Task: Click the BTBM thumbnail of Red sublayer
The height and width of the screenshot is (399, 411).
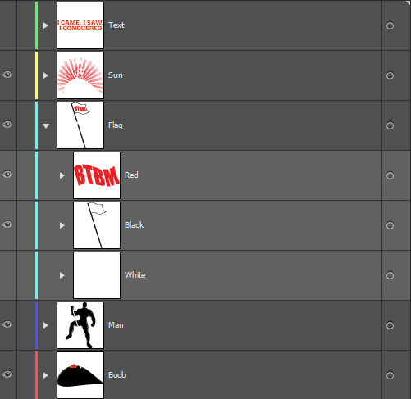Action: click(97, 175)
